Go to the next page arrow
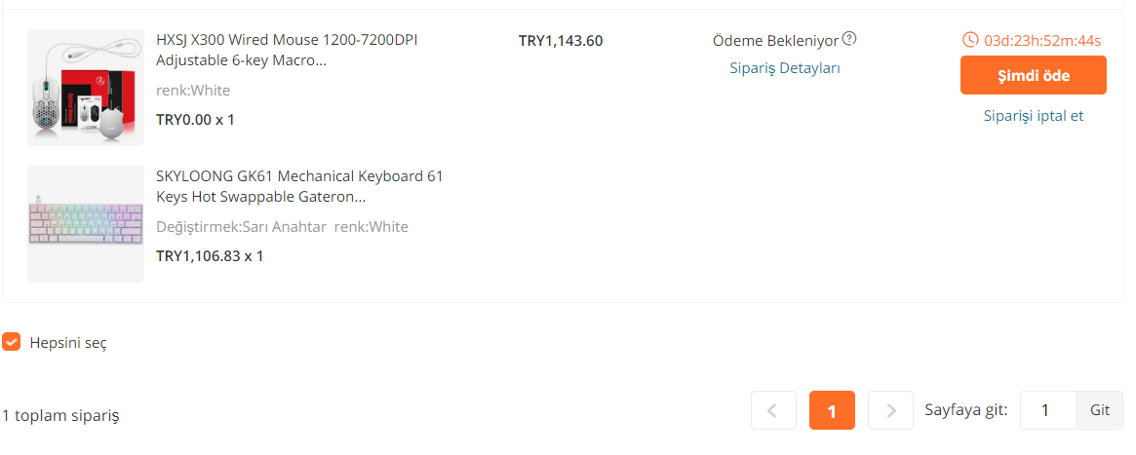Image resolution: width=1136 pixels, height=455 pixels. pyautogui.click(x=889, y=410)
